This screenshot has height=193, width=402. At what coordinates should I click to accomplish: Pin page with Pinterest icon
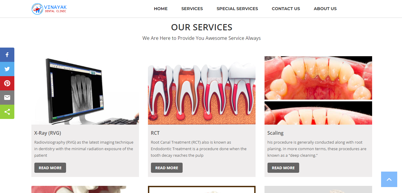[7, 83]
